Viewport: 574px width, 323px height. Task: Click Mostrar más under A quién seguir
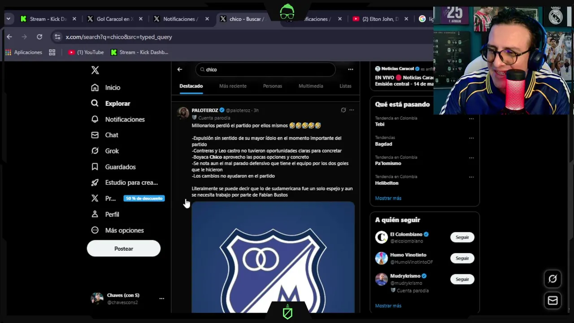coord(388,306)
